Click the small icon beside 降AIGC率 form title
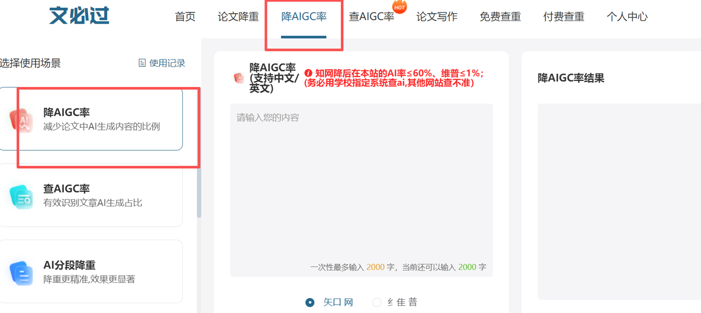The width and height of the screenshot is (701, 313). click(x=239, y=78)
